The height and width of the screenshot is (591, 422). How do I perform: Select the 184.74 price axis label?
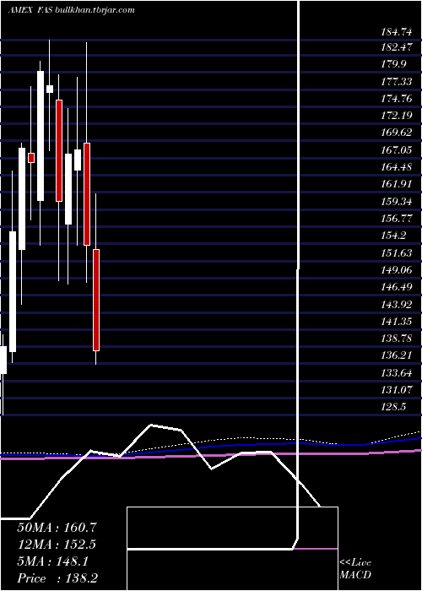(x=397, y=31)
